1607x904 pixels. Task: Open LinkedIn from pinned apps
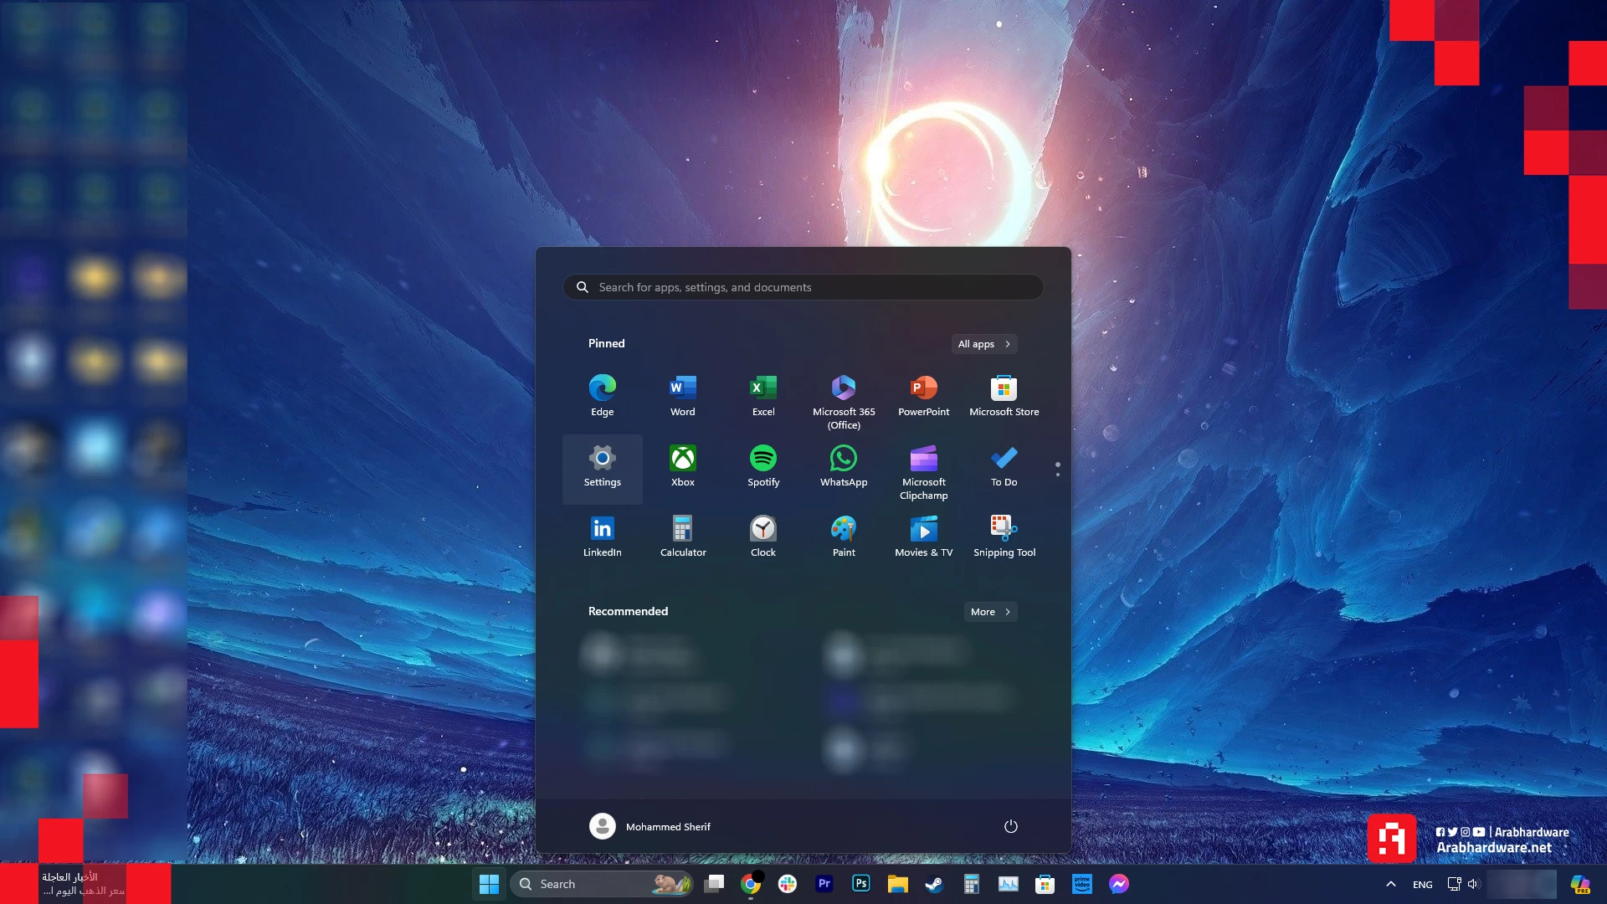coord(602,537)
